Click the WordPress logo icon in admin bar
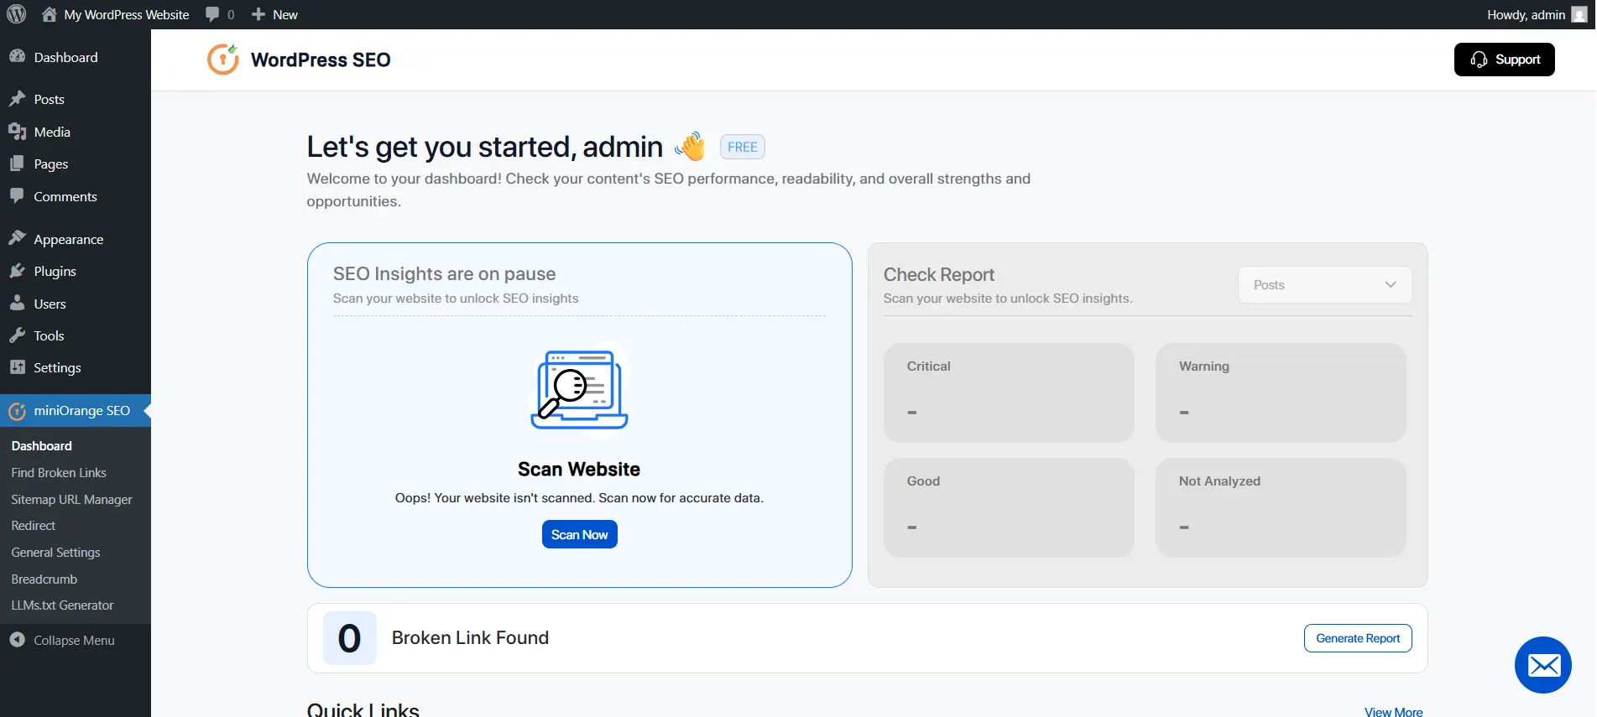 (17, 14)
